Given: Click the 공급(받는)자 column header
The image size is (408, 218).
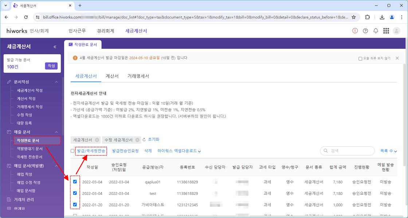Looking at the screenshot, I should pyautogui.click(x=153, y=167).
